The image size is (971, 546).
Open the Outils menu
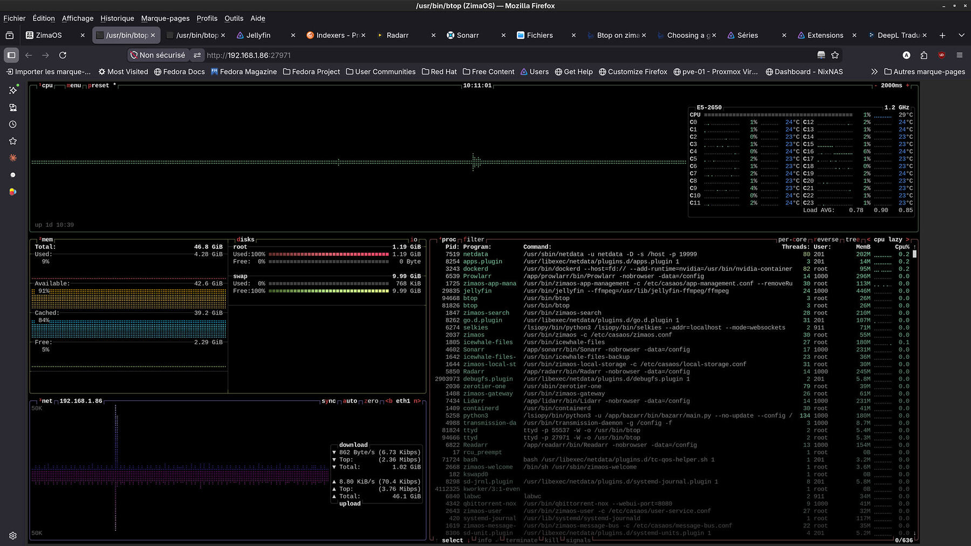point(234,18)
